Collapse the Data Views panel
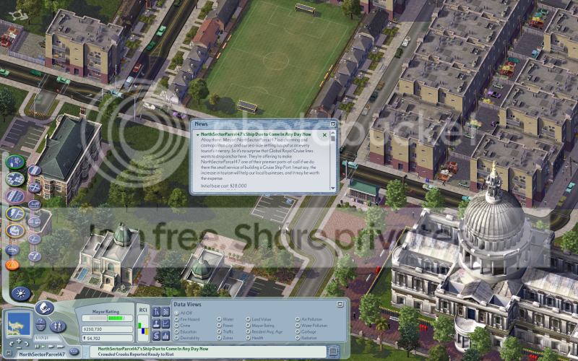The width and height of the screenshot is (578, 361). click(x=340, y=304)
